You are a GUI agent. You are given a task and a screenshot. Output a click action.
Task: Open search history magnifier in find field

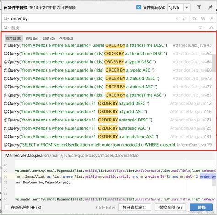click(x=6, y=19)
